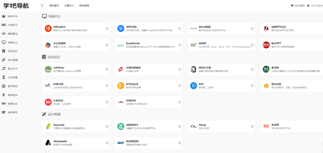Open the 如何吧 card title
Viewport: 323px width, 153px height.
(202, 43)
